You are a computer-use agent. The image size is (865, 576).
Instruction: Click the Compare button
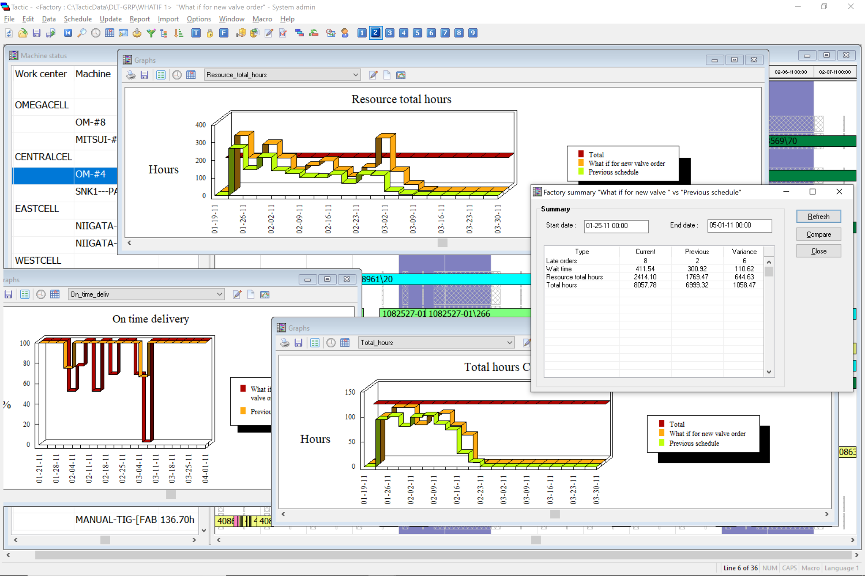click(818, 234)
